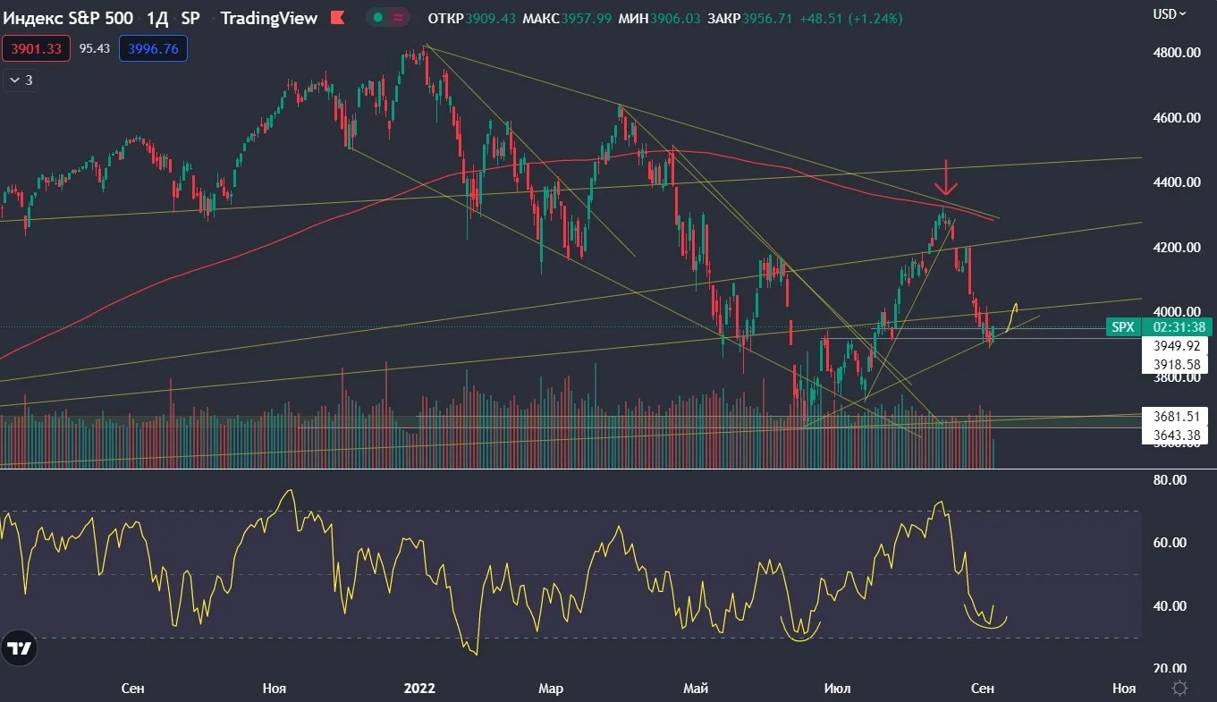The image size is (1217, 702).
Task: Click the red down arrow annotation
Action: pos(946,178)
